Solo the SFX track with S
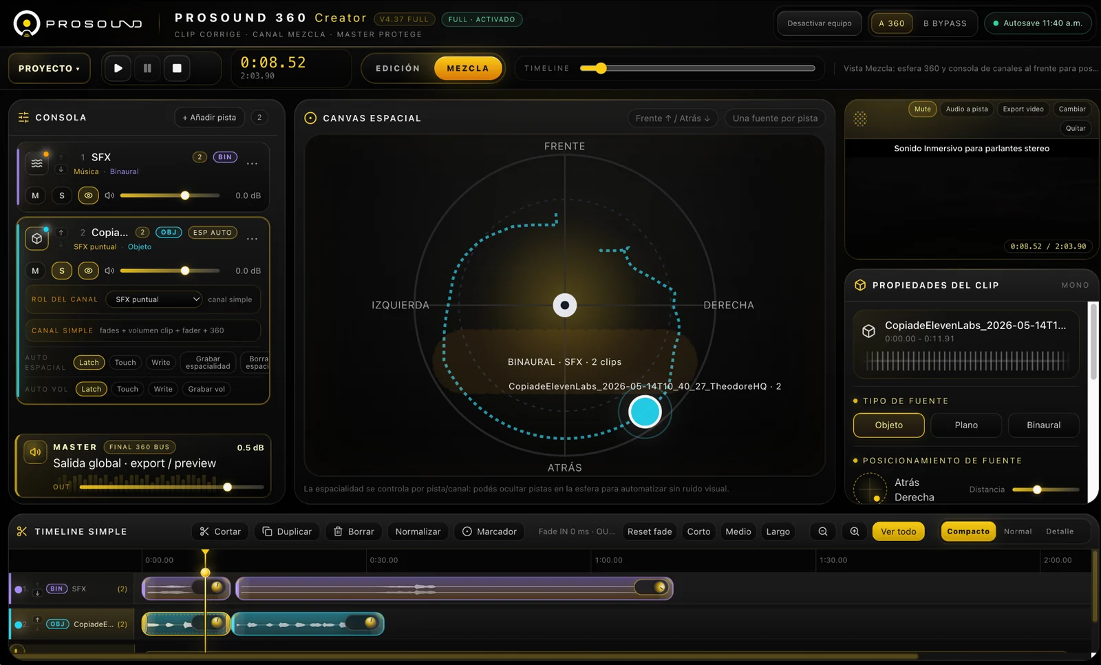Image resolution: width=1101 pixels, height=665 pixels. click(62, 196)
